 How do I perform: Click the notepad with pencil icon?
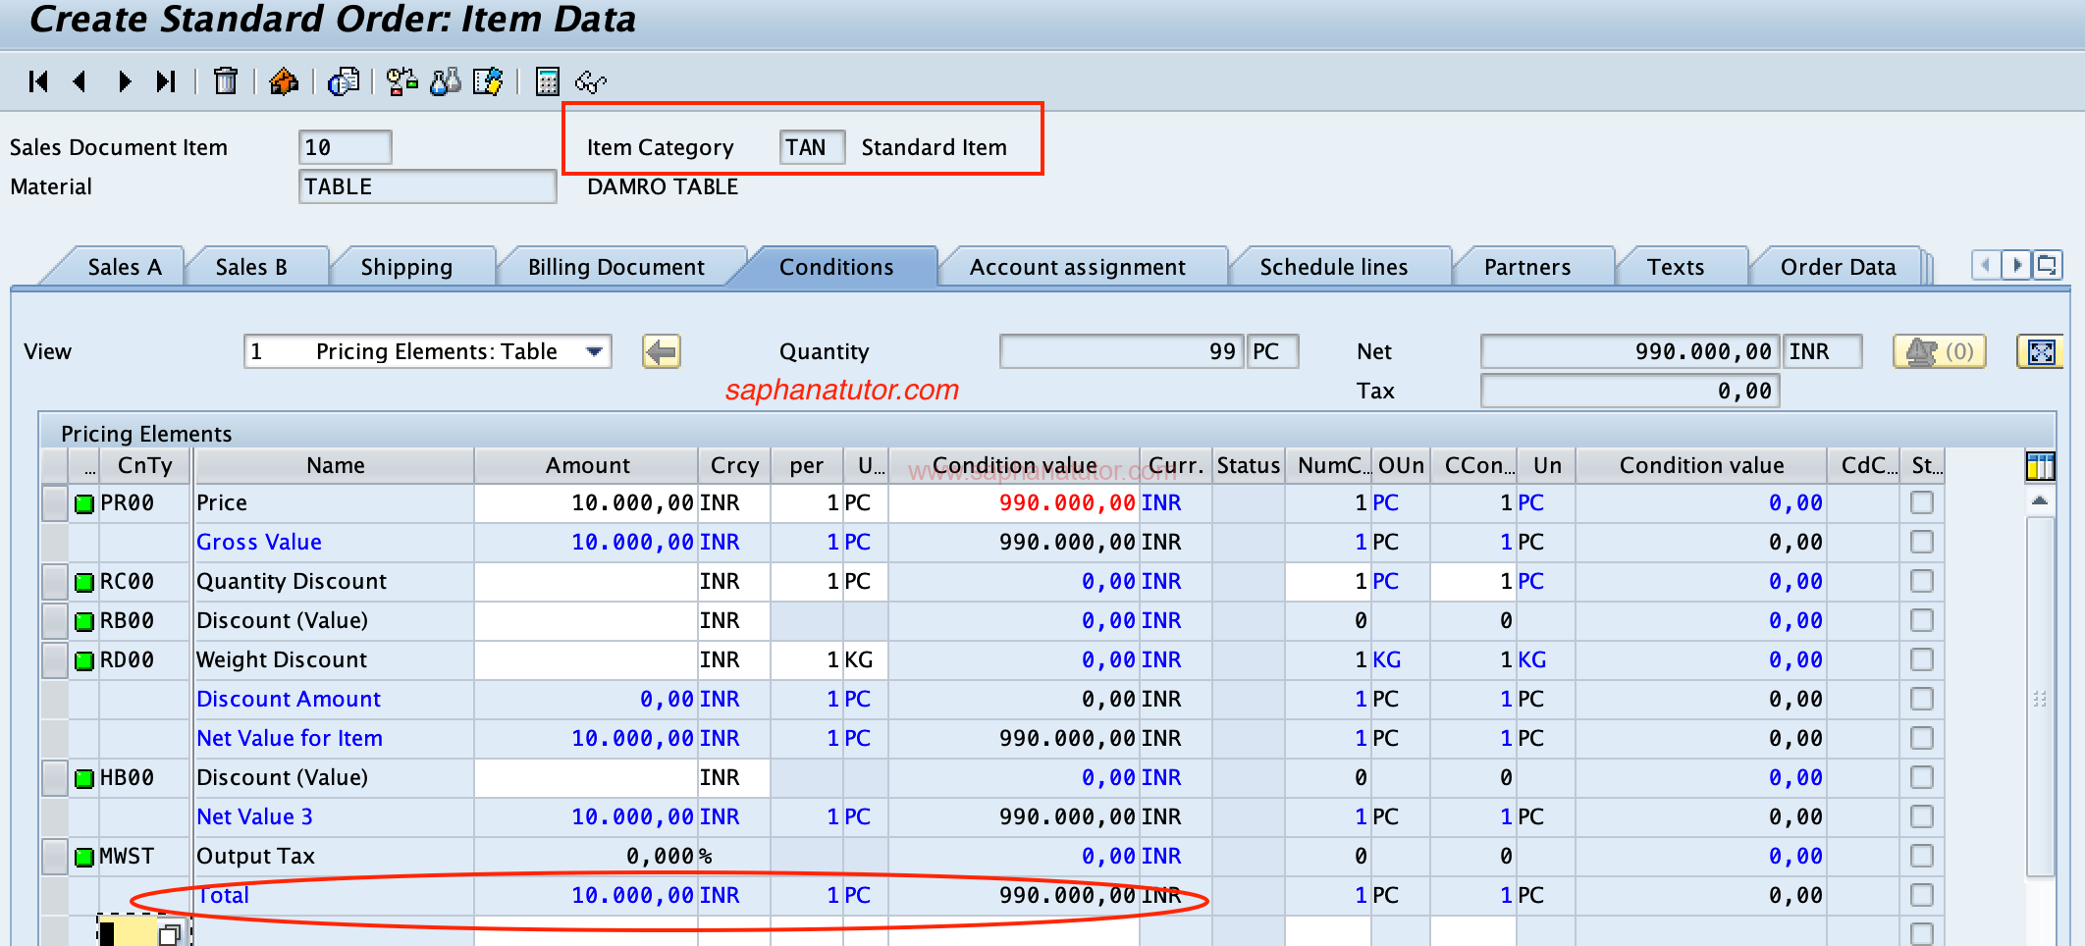(x=488, y=81)
